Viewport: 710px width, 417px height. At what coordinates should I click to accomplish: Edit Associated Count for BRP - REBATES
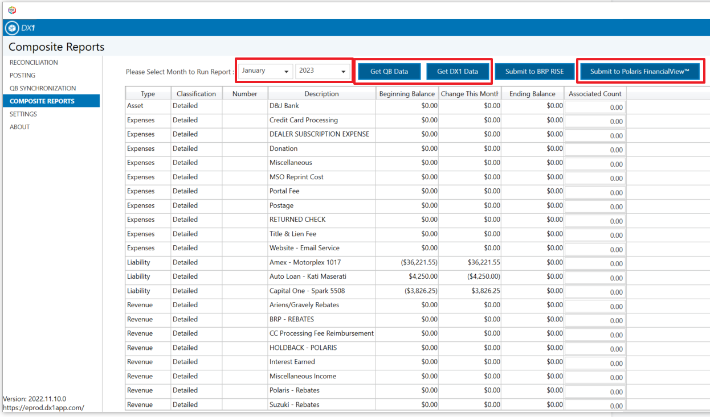point(595,320)
